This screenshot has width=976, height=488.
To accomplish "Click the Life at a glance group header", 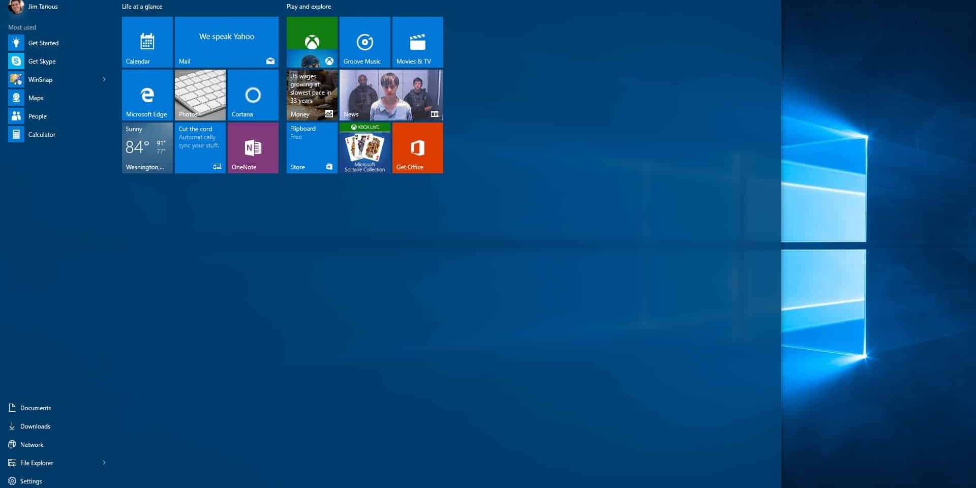I will 142,7.
